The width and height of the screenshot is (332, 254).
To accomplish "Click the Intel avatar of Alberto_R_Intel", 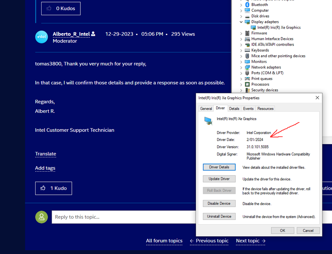I will point(42,37).
